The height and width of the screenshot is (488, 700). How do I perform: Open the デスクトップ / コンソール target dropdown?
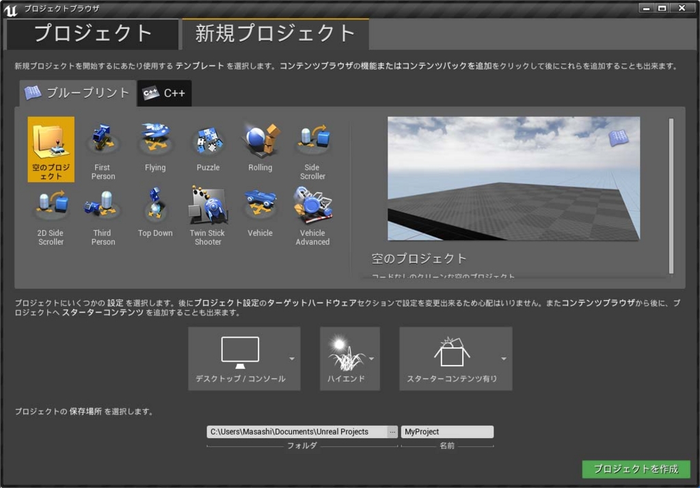pos(244,359)
